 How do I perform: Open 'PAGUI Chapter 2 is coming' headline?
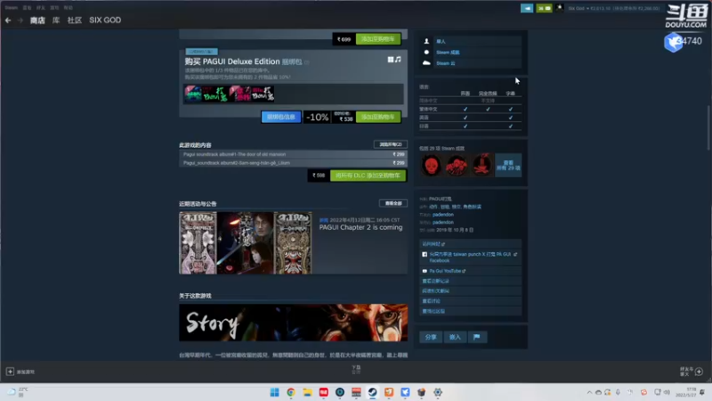(360, 227)
